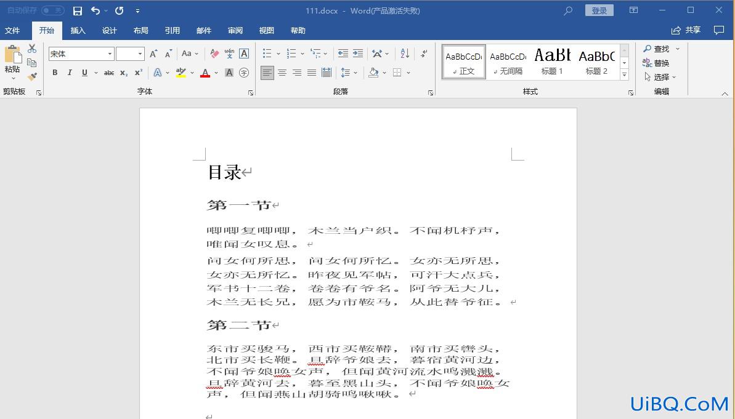Align text right
Viewport: 735px width, 419px height.
coord(297,73)
